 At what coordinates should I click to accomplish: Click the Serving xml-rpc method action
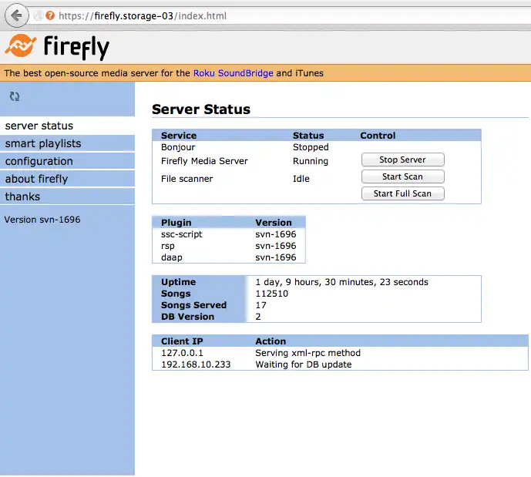coord(308,353)
